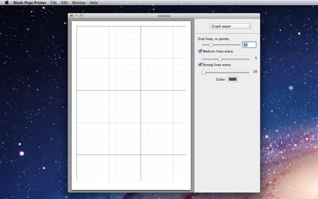Click the graph paper page preview
Screen dimensions: 318x199
tap(131, 105)
